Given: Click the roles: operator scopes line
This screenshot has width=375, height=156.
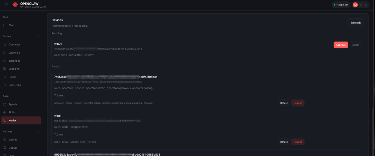Looking at the screenshot, I should coord(103,88).
